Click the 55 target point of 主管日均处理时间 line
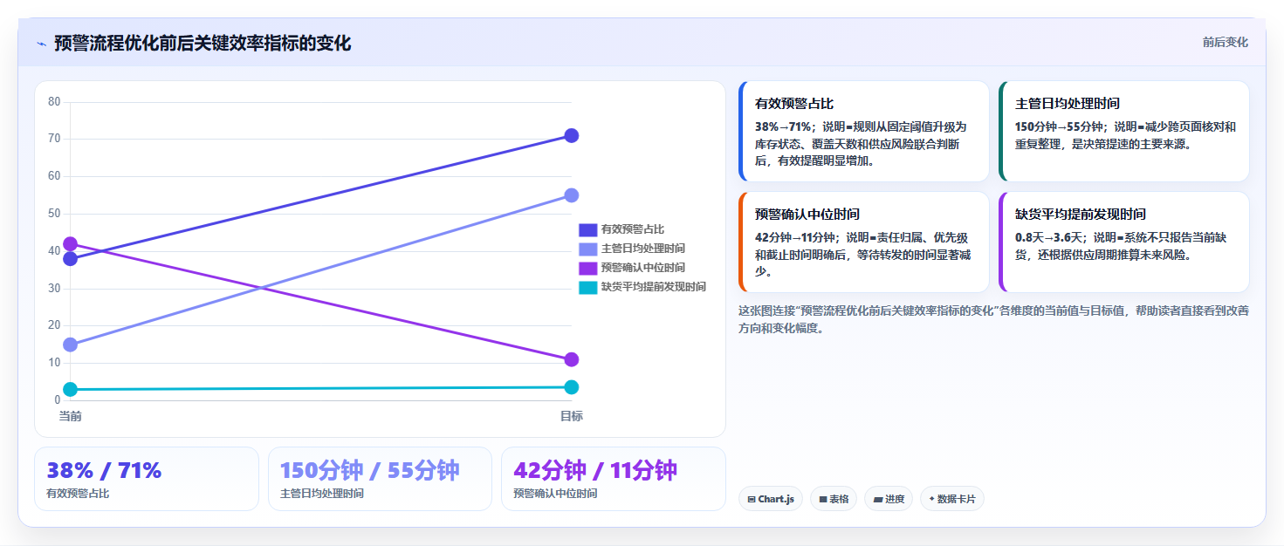This screenshot has width=1284, height=546. click(x=572, y=195)
